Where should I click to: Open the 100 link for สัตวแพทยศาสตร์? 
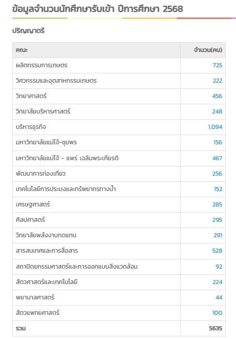[x=217, y=313]
